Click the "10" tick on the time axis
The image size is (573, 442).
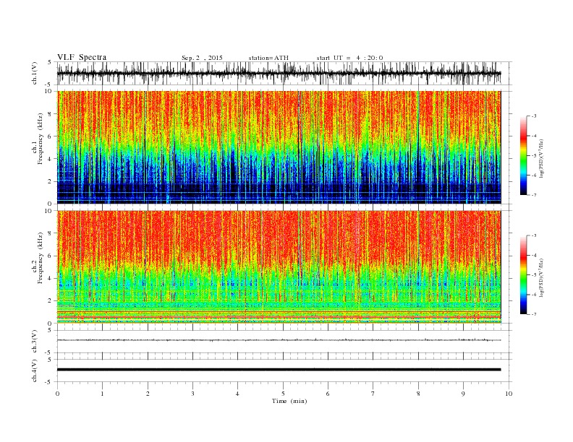509,394
